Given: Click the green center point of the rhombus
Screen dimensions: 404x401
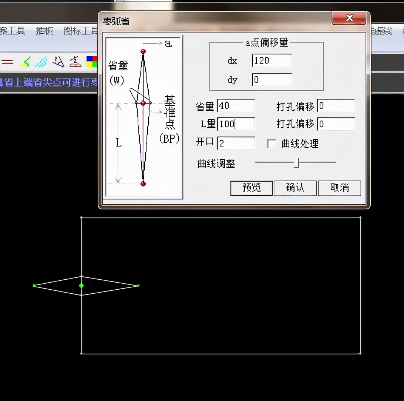Looking at the screenshot, I should pyautogui.click(x=81, y=285).
